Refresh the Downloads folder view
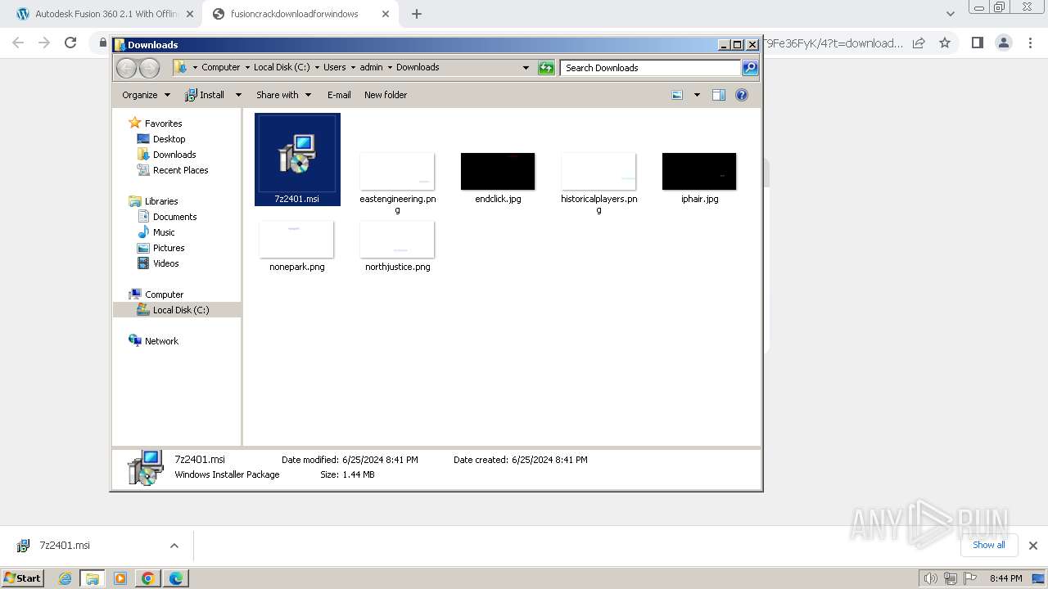The width and height of the screenshot is (1048, 589). click(546, 68)
